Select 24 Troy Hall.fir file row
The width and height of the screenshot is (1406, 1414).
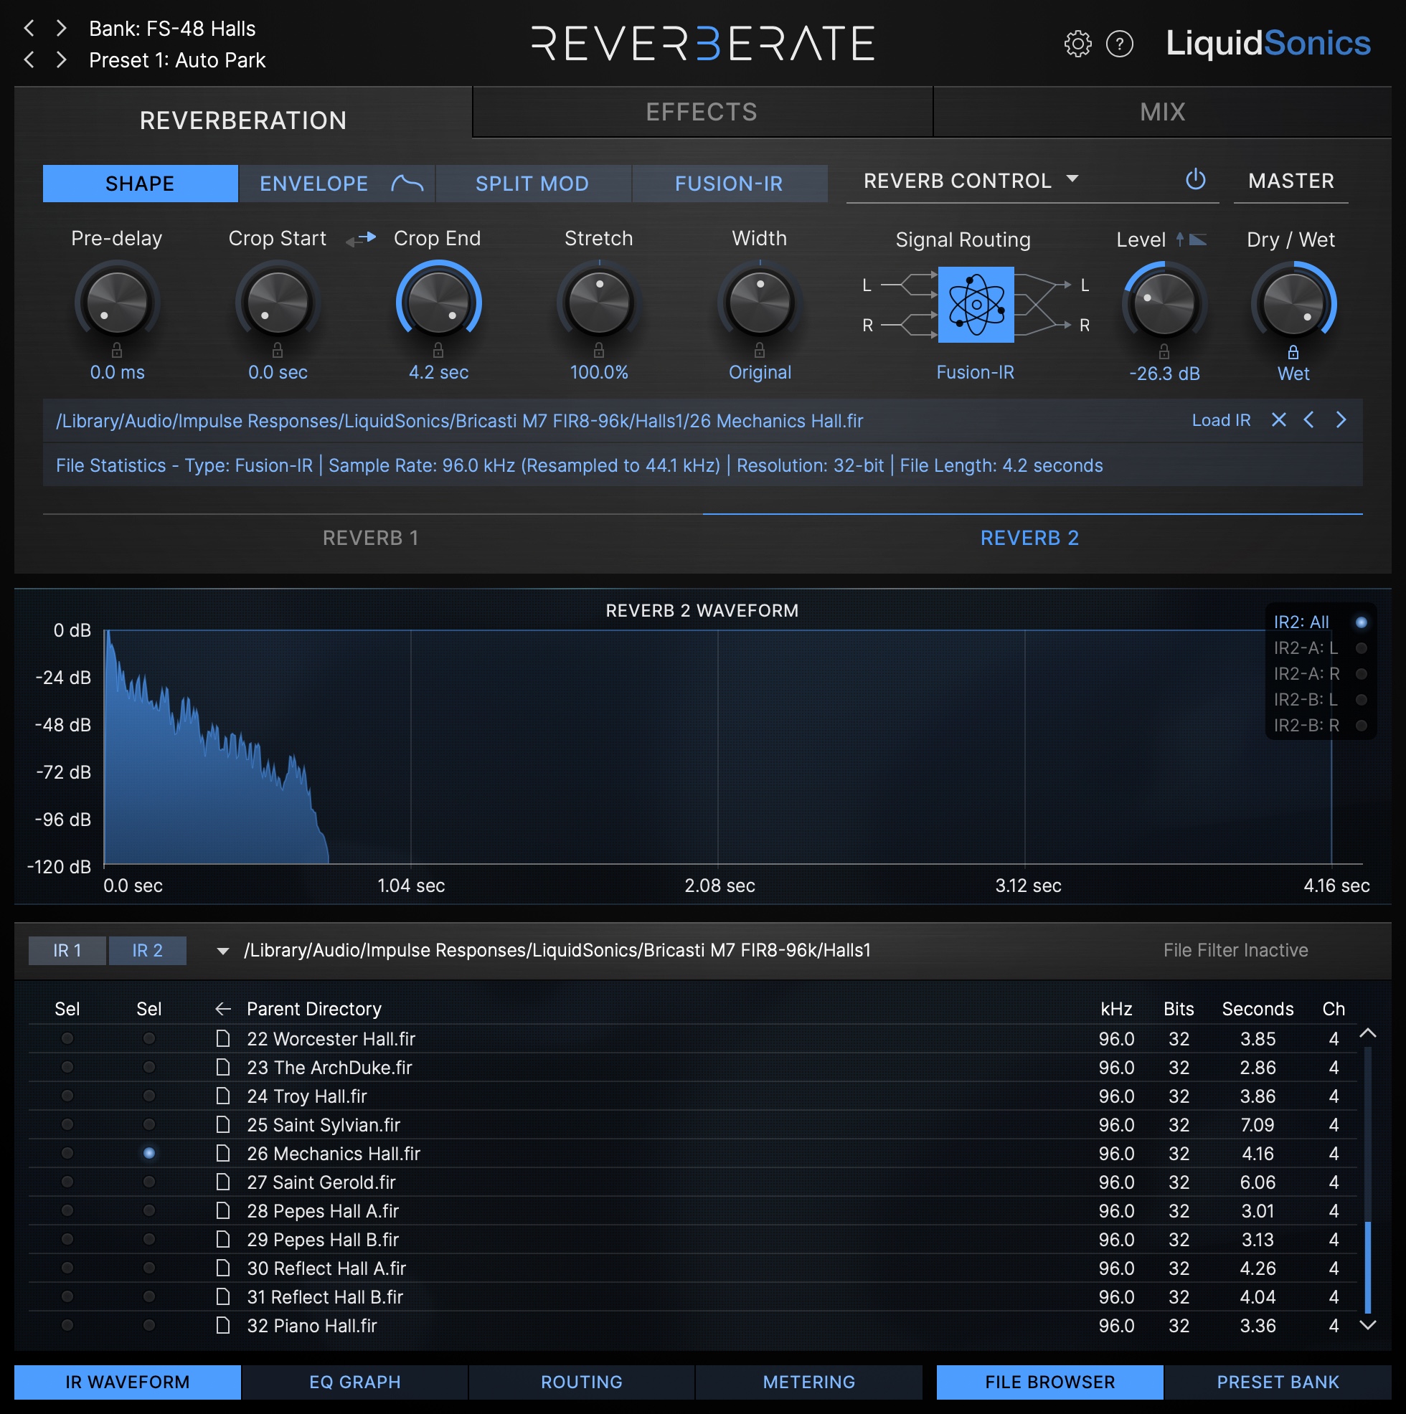point(692,1096)
